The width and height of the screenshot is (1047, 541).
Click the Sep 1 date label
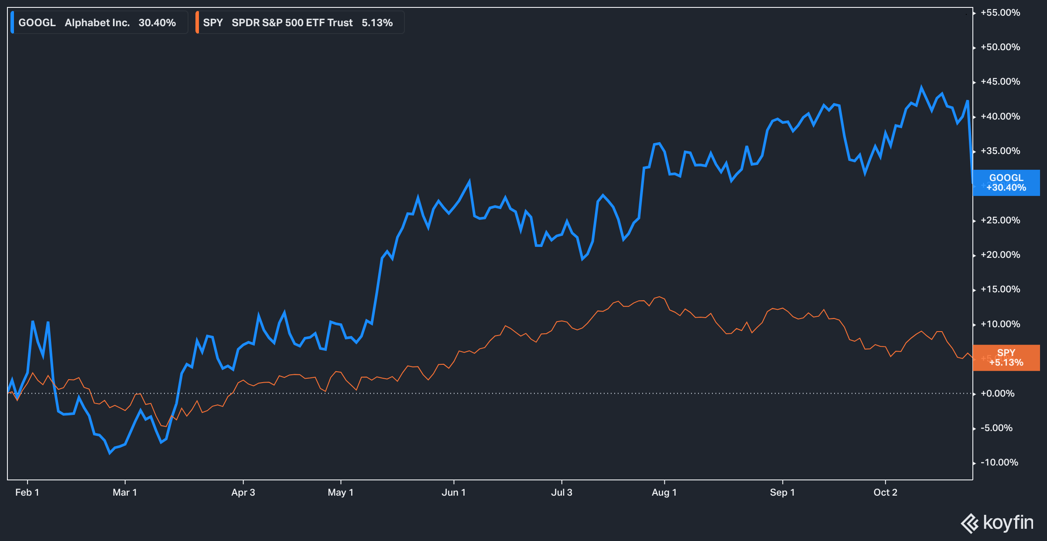point(782,493)
